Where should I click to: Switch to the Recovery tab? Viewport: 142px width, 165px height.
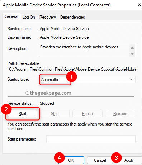point(48,17)
